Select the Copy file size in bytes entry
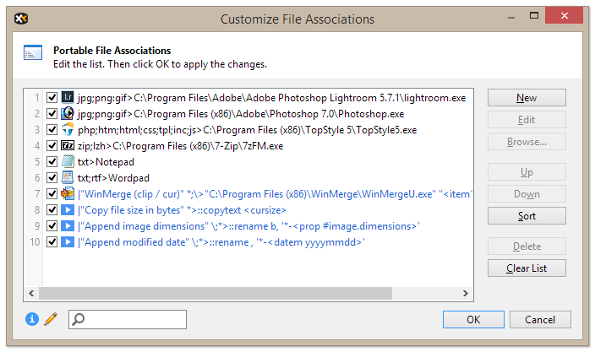The image size is (595, 352). click(182, 210)
